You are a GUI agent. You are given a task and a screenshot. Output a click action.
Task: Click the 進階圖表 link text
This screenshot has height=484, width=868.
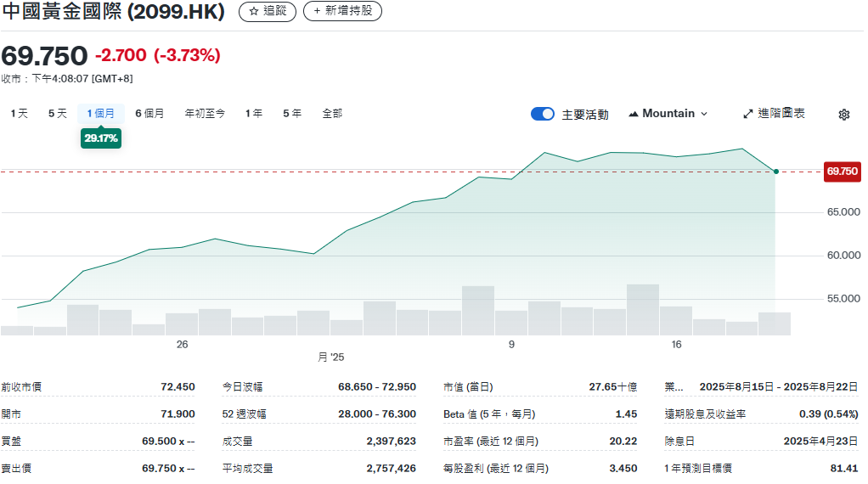[781, 114]
